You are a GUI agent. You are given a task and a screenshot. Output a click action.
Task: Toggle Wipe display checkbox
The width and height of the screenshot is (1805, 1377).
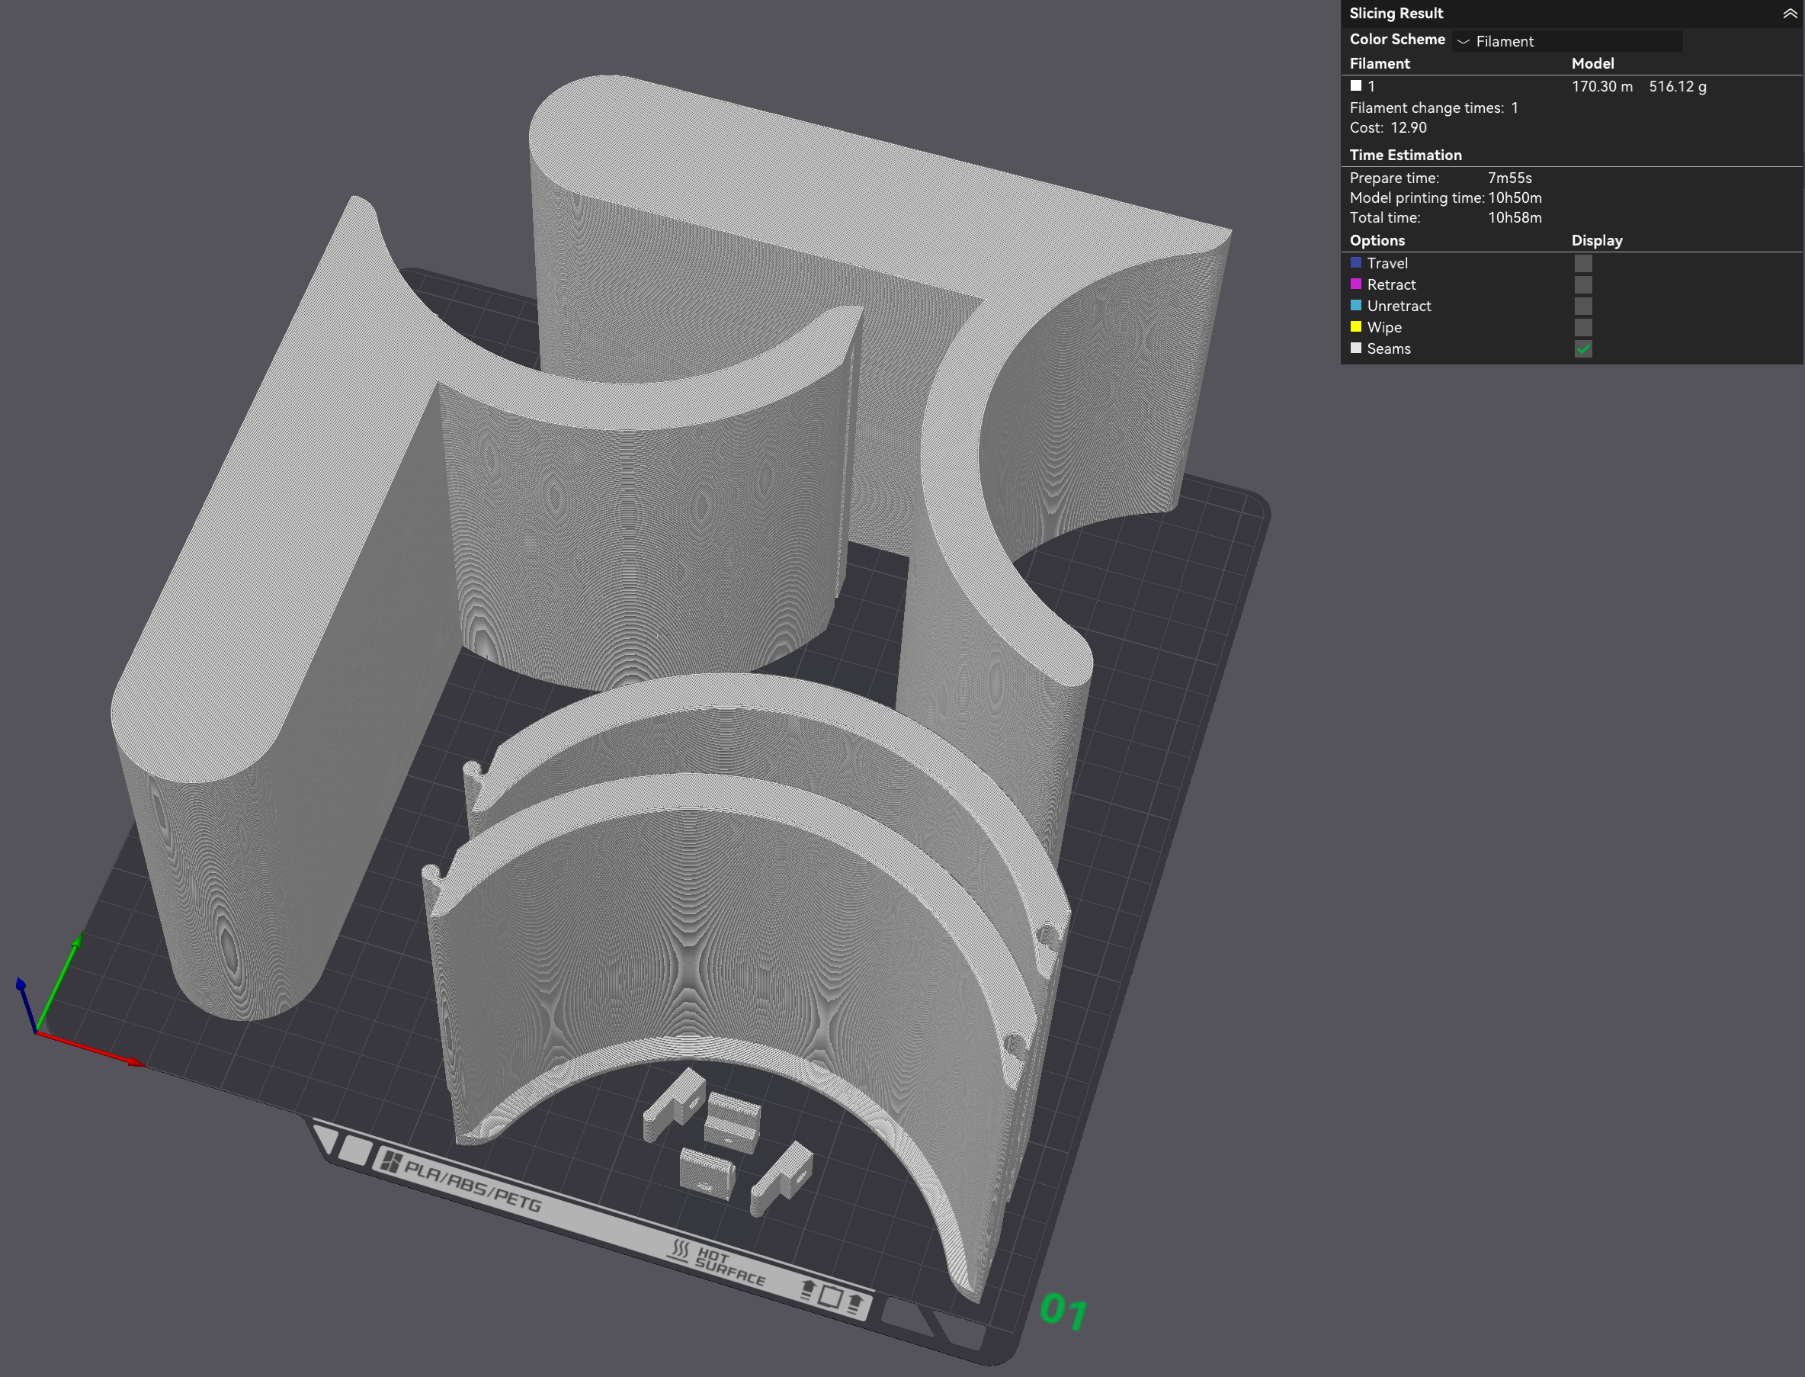pyautogui.click(x=1583, y=327)
